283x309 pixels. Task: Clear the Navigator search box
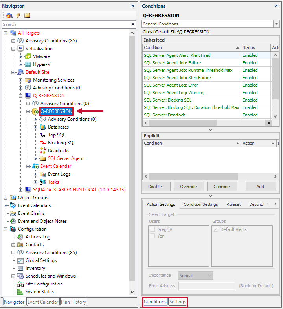pos(133,24)
